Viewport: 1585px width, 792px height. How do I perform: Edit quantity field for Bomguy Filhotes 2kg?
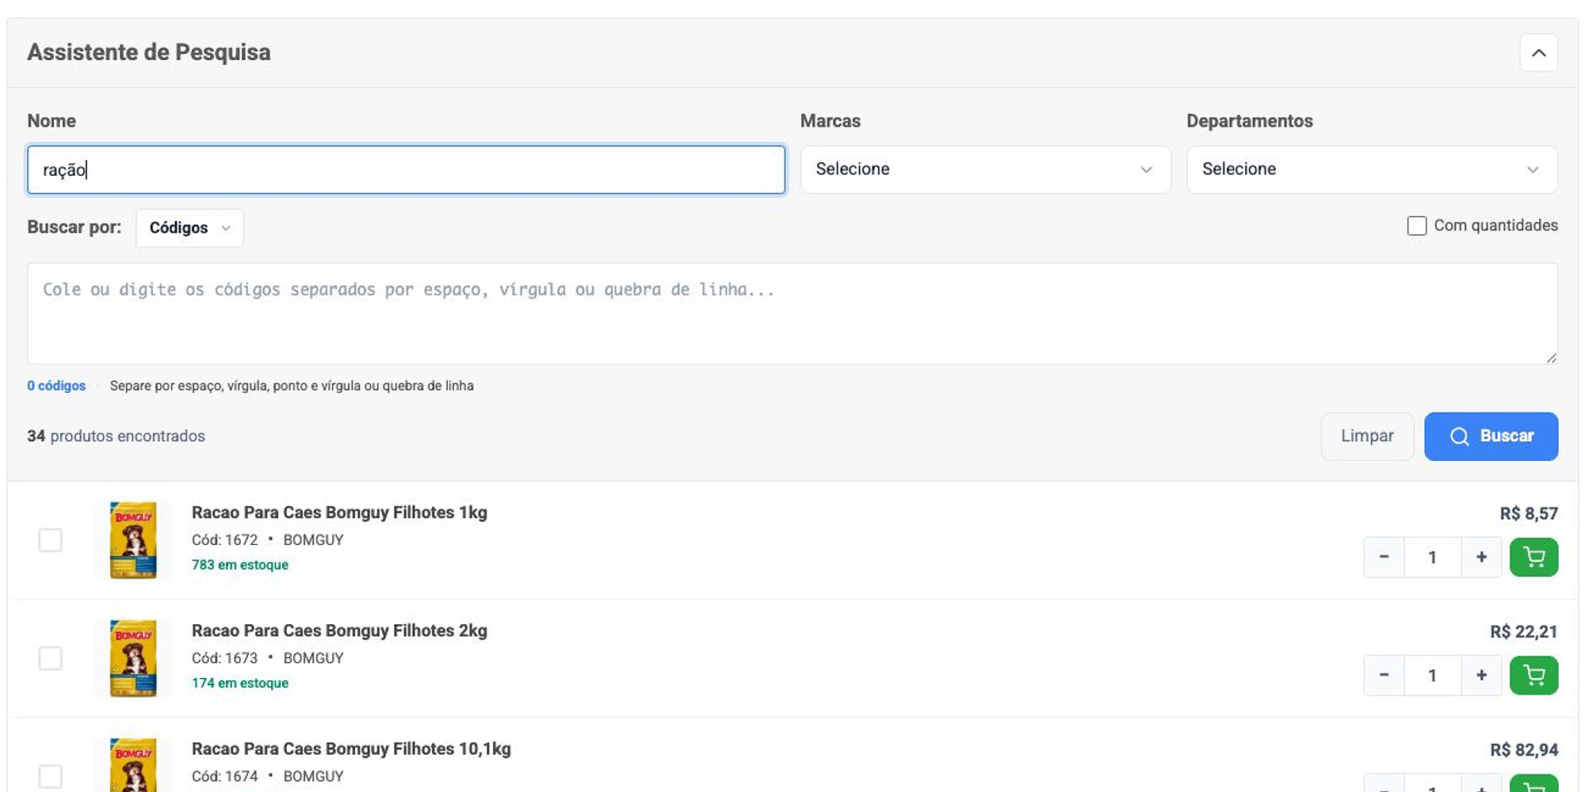click(1432, 676)
